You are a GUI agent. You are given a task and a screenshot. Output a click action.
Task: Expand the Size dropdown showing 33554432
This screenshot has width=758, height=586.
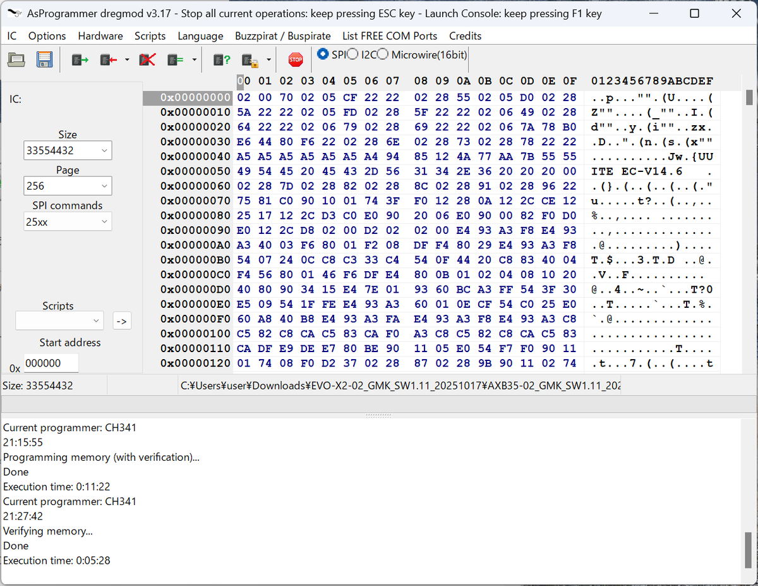[x=68, y=151]
